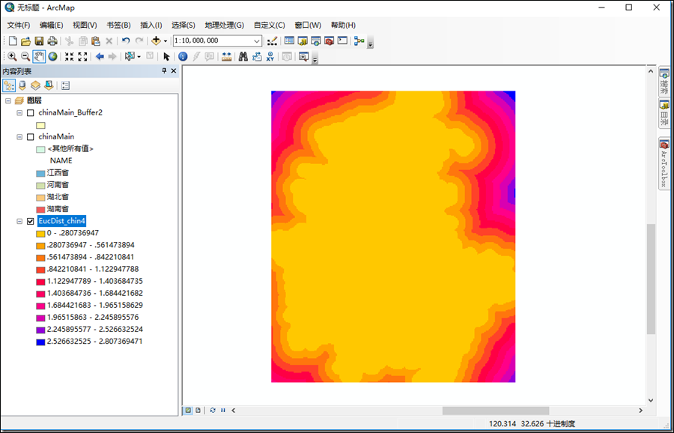Save the map document
The image size is (674, 433).
coord(39,40)
